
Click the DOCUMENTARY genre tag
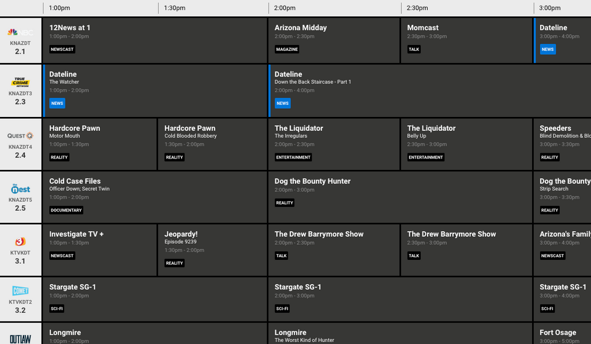coord(66,210)
